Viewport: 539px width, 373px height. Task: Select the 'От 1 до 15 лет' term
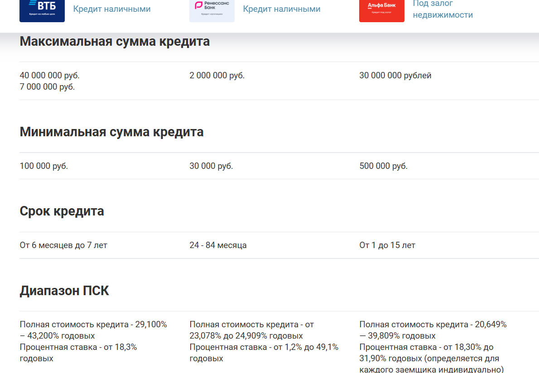pos(387,245)
